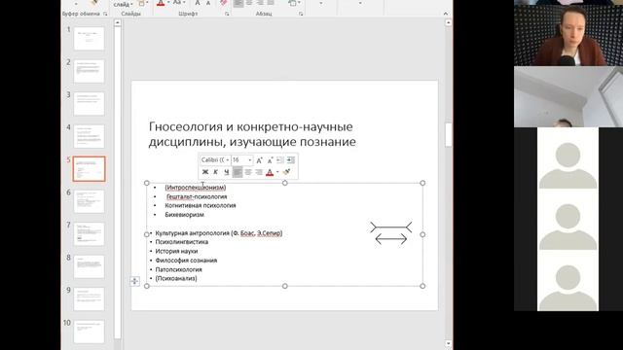Viewport: 623px width, 350px height.
Task: Click the 'Культурная антропология' bullet line
Action: coord(218,233)
